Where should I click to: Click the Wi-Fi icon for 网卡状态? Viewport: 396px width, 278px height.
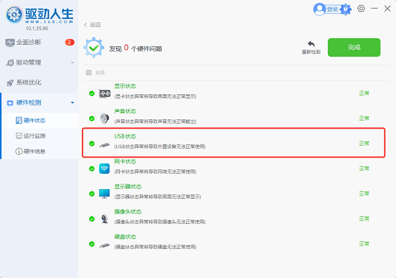(x=104, y=169)
